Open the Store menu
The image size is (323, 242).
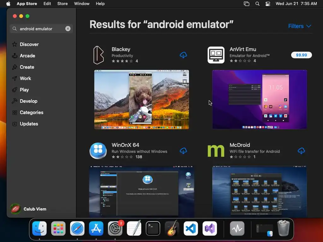pyautogui.click(x=62, y=3)
